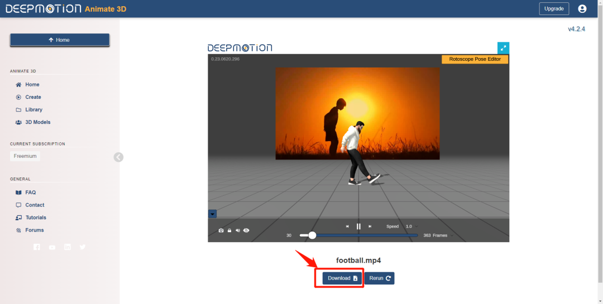The height and width of the screenshot is (304, 603).
Task: Toggle the eye visibility icon in player
Action: (x=246, y=230)
